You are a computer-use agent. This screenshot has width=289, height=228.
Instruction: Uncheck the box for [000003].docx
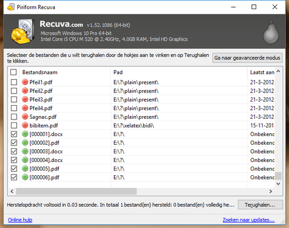14,151
